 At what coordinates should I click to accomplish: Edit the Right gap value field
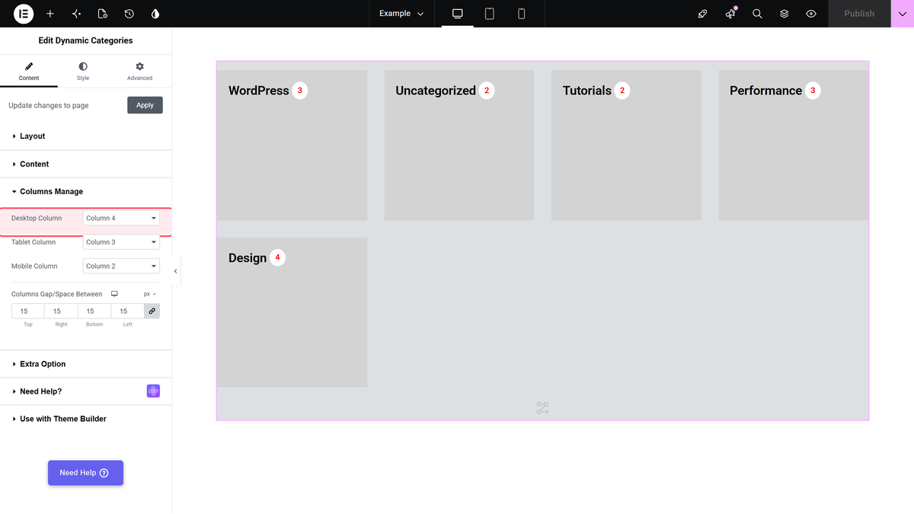click(x=61, y=311)
